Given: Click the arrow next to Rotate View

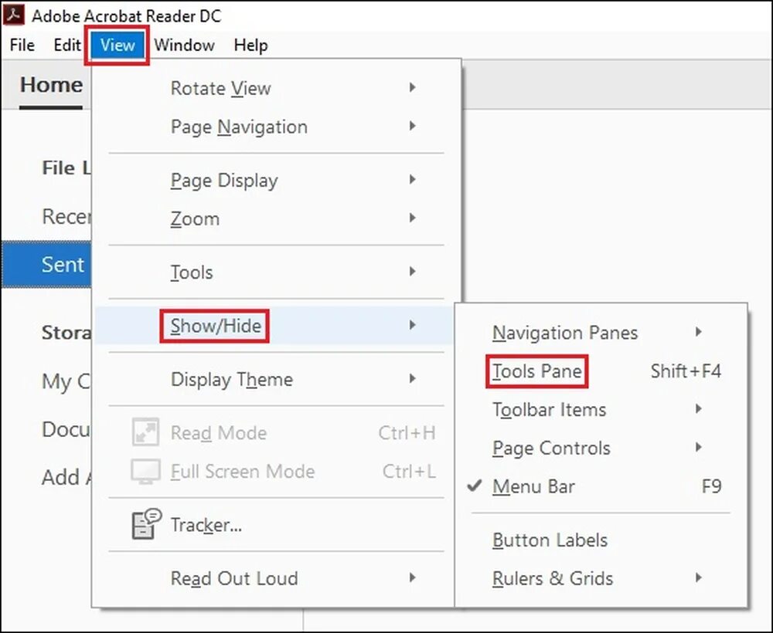Looking at the screenshot, I should 413,87.
